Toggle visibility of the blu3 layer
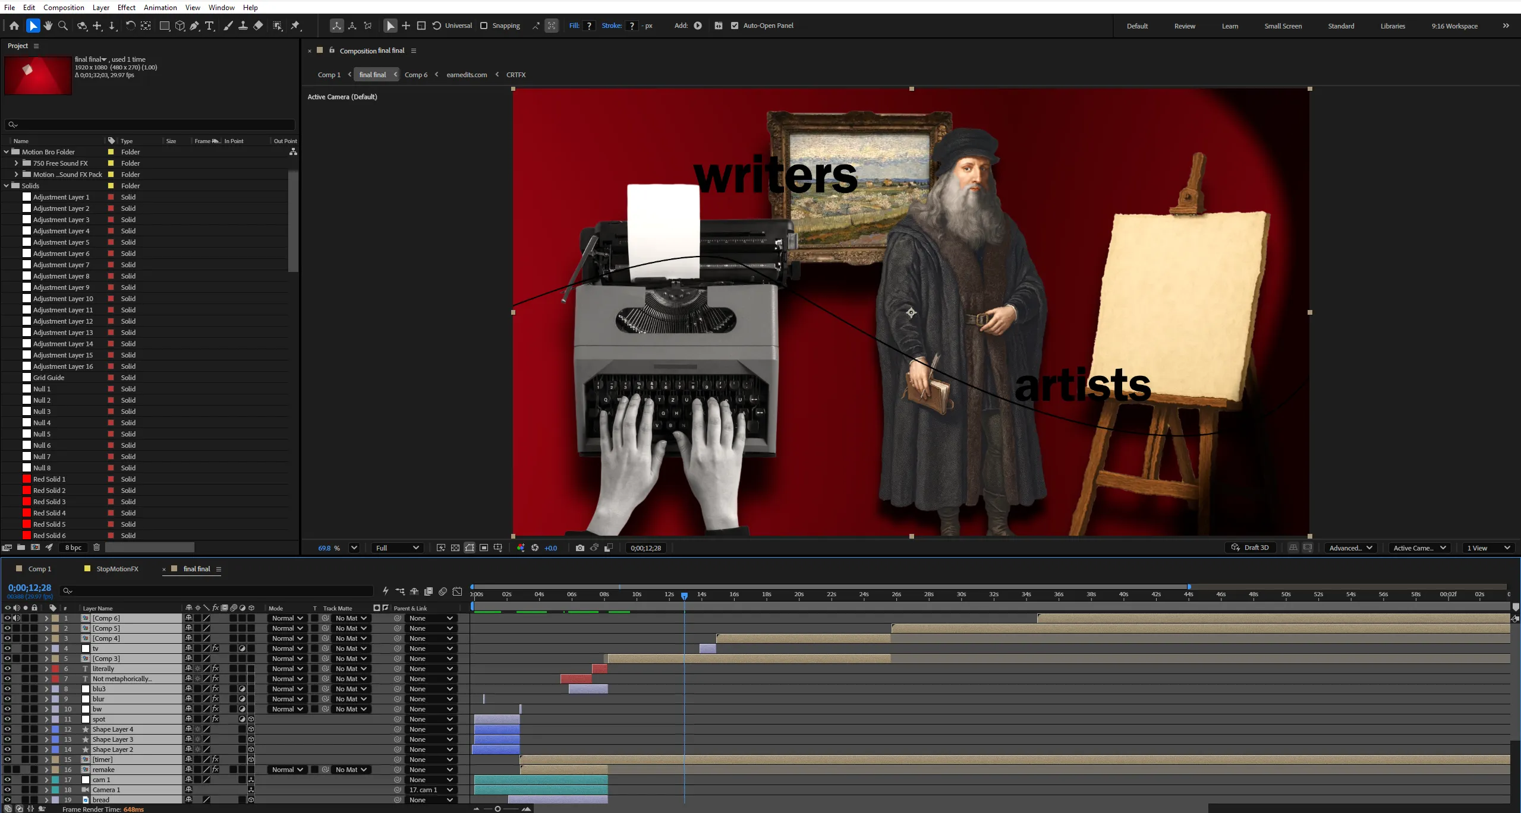The height and width of the screenshot is (813, 1521). click(x=7, y=689)
